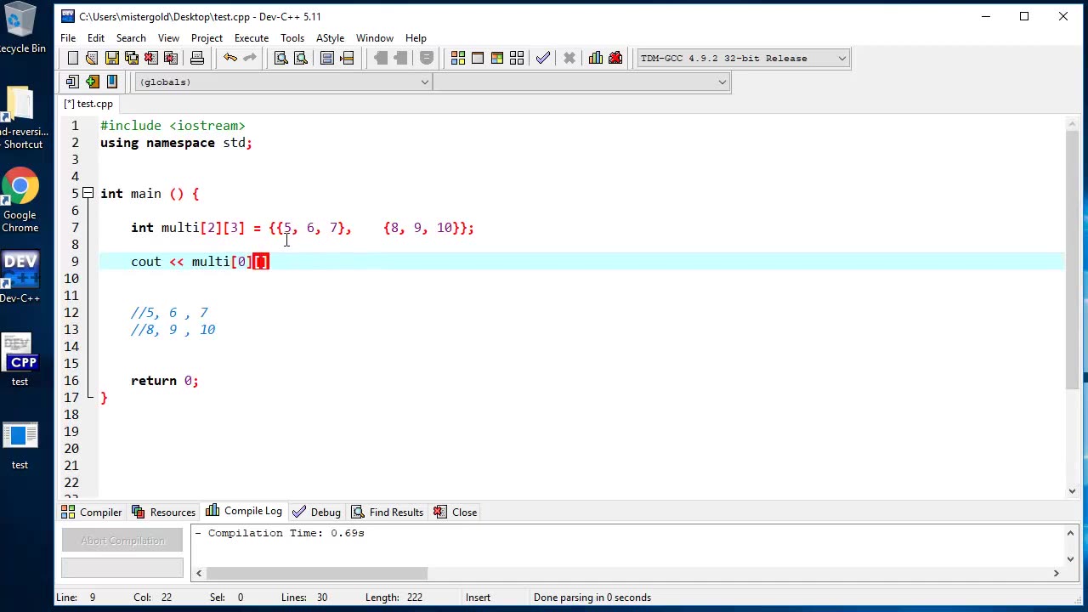Switch to the Resources bottom tab
This screenshot has height=612, width=1088.
[163, 513]
